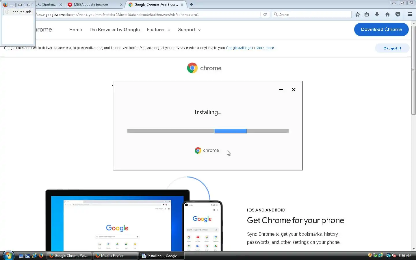Screen dimensions: 416x260
Task: Click the security shield tray icon
Action: tap(370, 255)
